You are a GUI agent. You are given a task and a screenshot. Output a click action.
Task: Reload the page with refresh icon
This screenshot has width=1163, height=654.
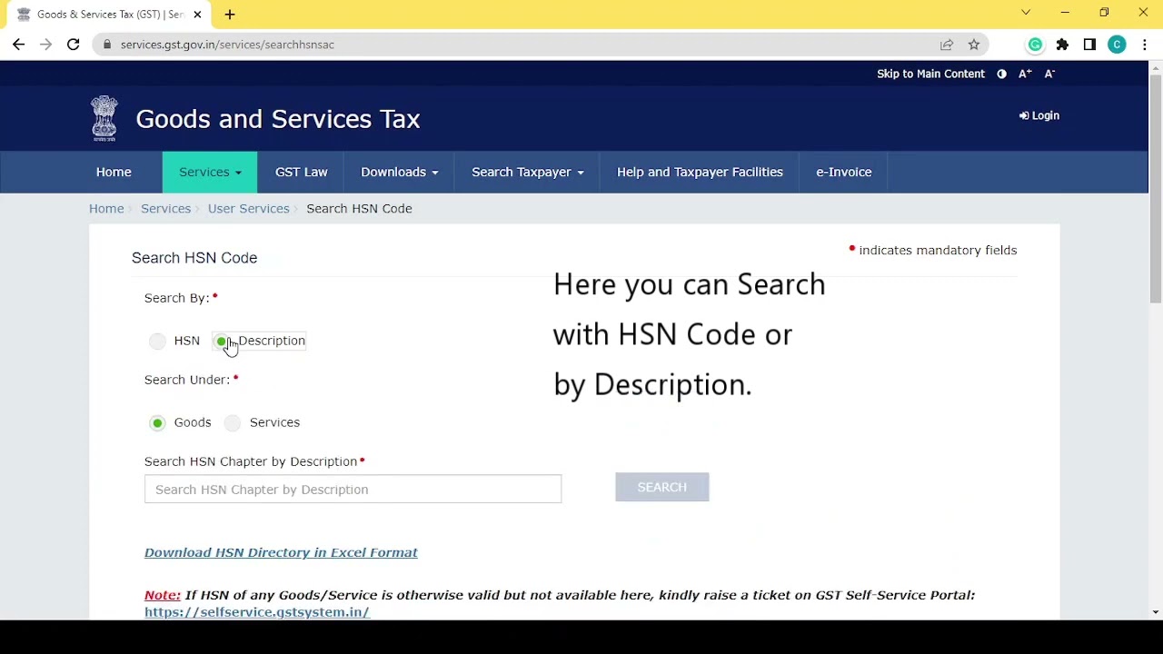click(73, 45)
